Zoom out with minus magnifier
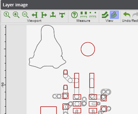The width and height of the screenshot is (138, 114). (x=25, y=15)
